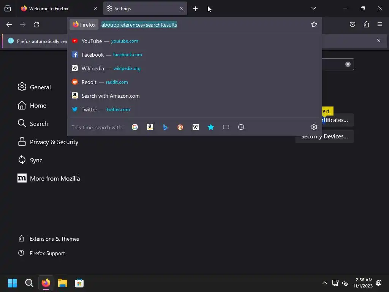The height and width of the screenshot is (292, 389).
Task: Open Microsoft Store from taskbar
Action: coord(79,283)
